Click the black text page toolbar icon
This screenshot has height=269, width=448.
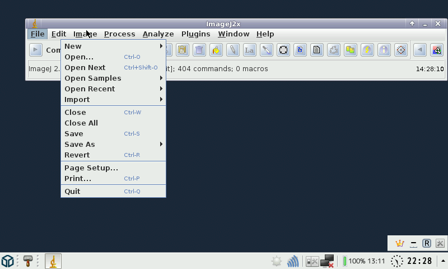(317, 50)
